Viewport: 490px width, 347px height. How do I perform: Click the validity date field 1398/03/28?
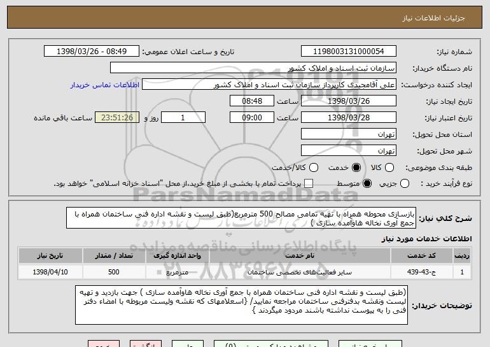(349, 118)
